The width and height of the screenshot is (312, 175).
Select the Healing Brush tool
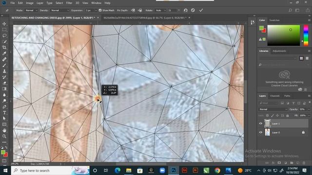4,59
